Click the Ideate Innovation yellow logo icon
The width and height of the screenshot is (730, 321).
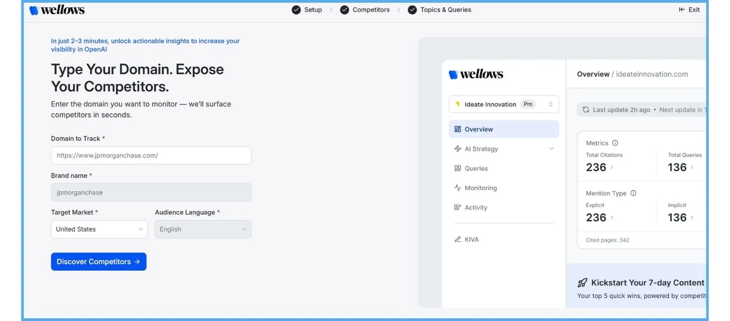[457, 104]
